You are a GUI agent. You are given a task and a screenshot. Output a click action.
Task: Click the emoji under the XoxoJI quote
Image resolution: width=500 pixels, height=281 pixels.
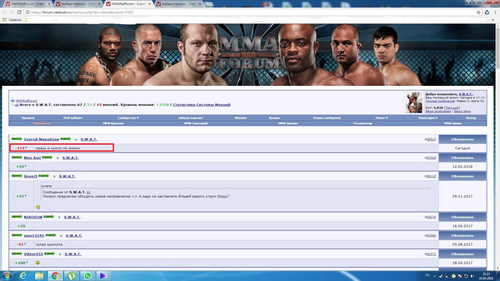pyautogui.click(x=38, y=207)
